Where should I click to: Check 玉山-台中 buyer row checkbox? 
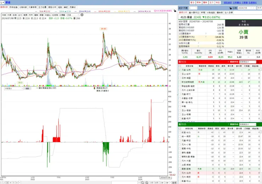(x=180, y=74)
